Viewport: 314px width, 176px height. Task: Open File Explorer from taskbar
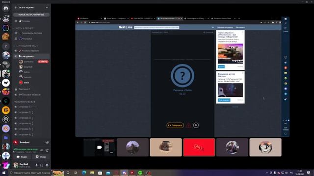tap(92, 173)
